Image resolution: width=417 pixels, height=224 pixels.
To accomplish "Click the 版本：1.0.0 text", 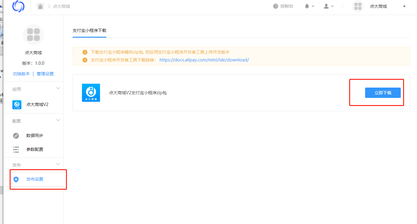I will pos(33,63).
